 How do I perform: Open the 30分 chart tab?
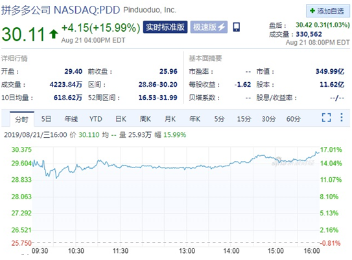tap(269, 119)
